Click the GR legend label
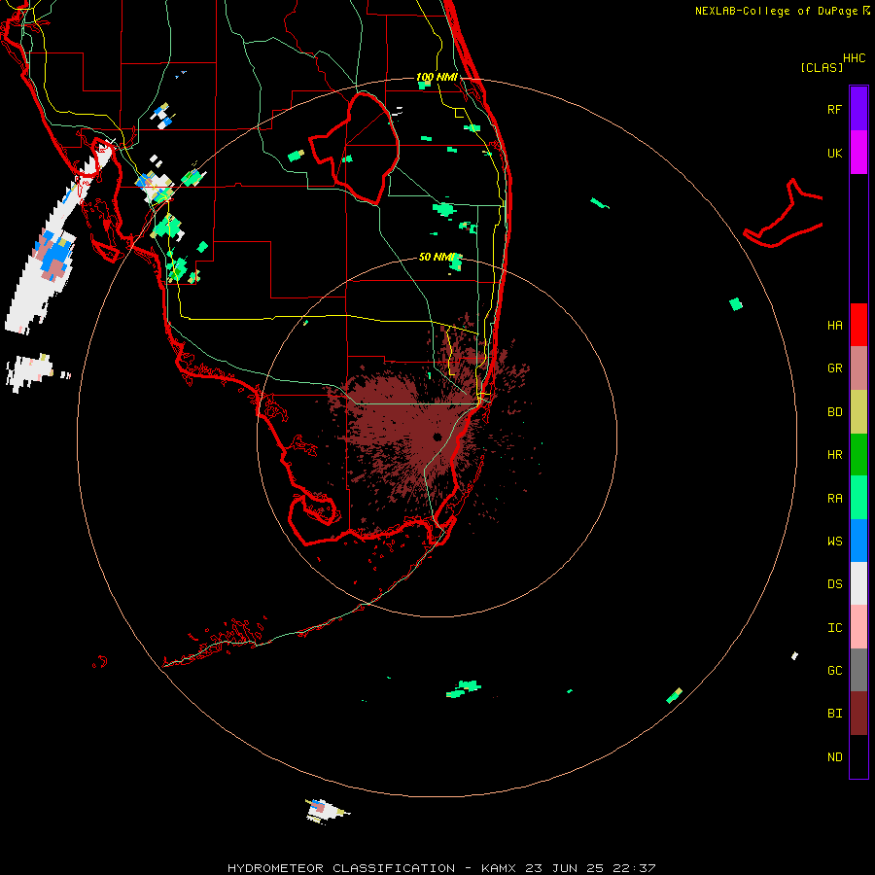 (834, 368)
